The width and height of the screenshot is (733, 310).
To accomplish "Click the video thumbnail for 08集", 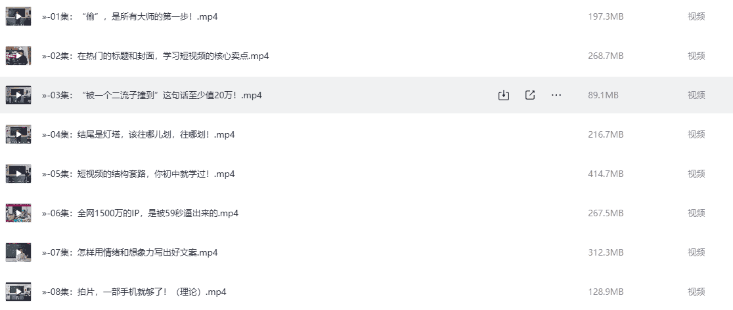I will coord(18,292).
